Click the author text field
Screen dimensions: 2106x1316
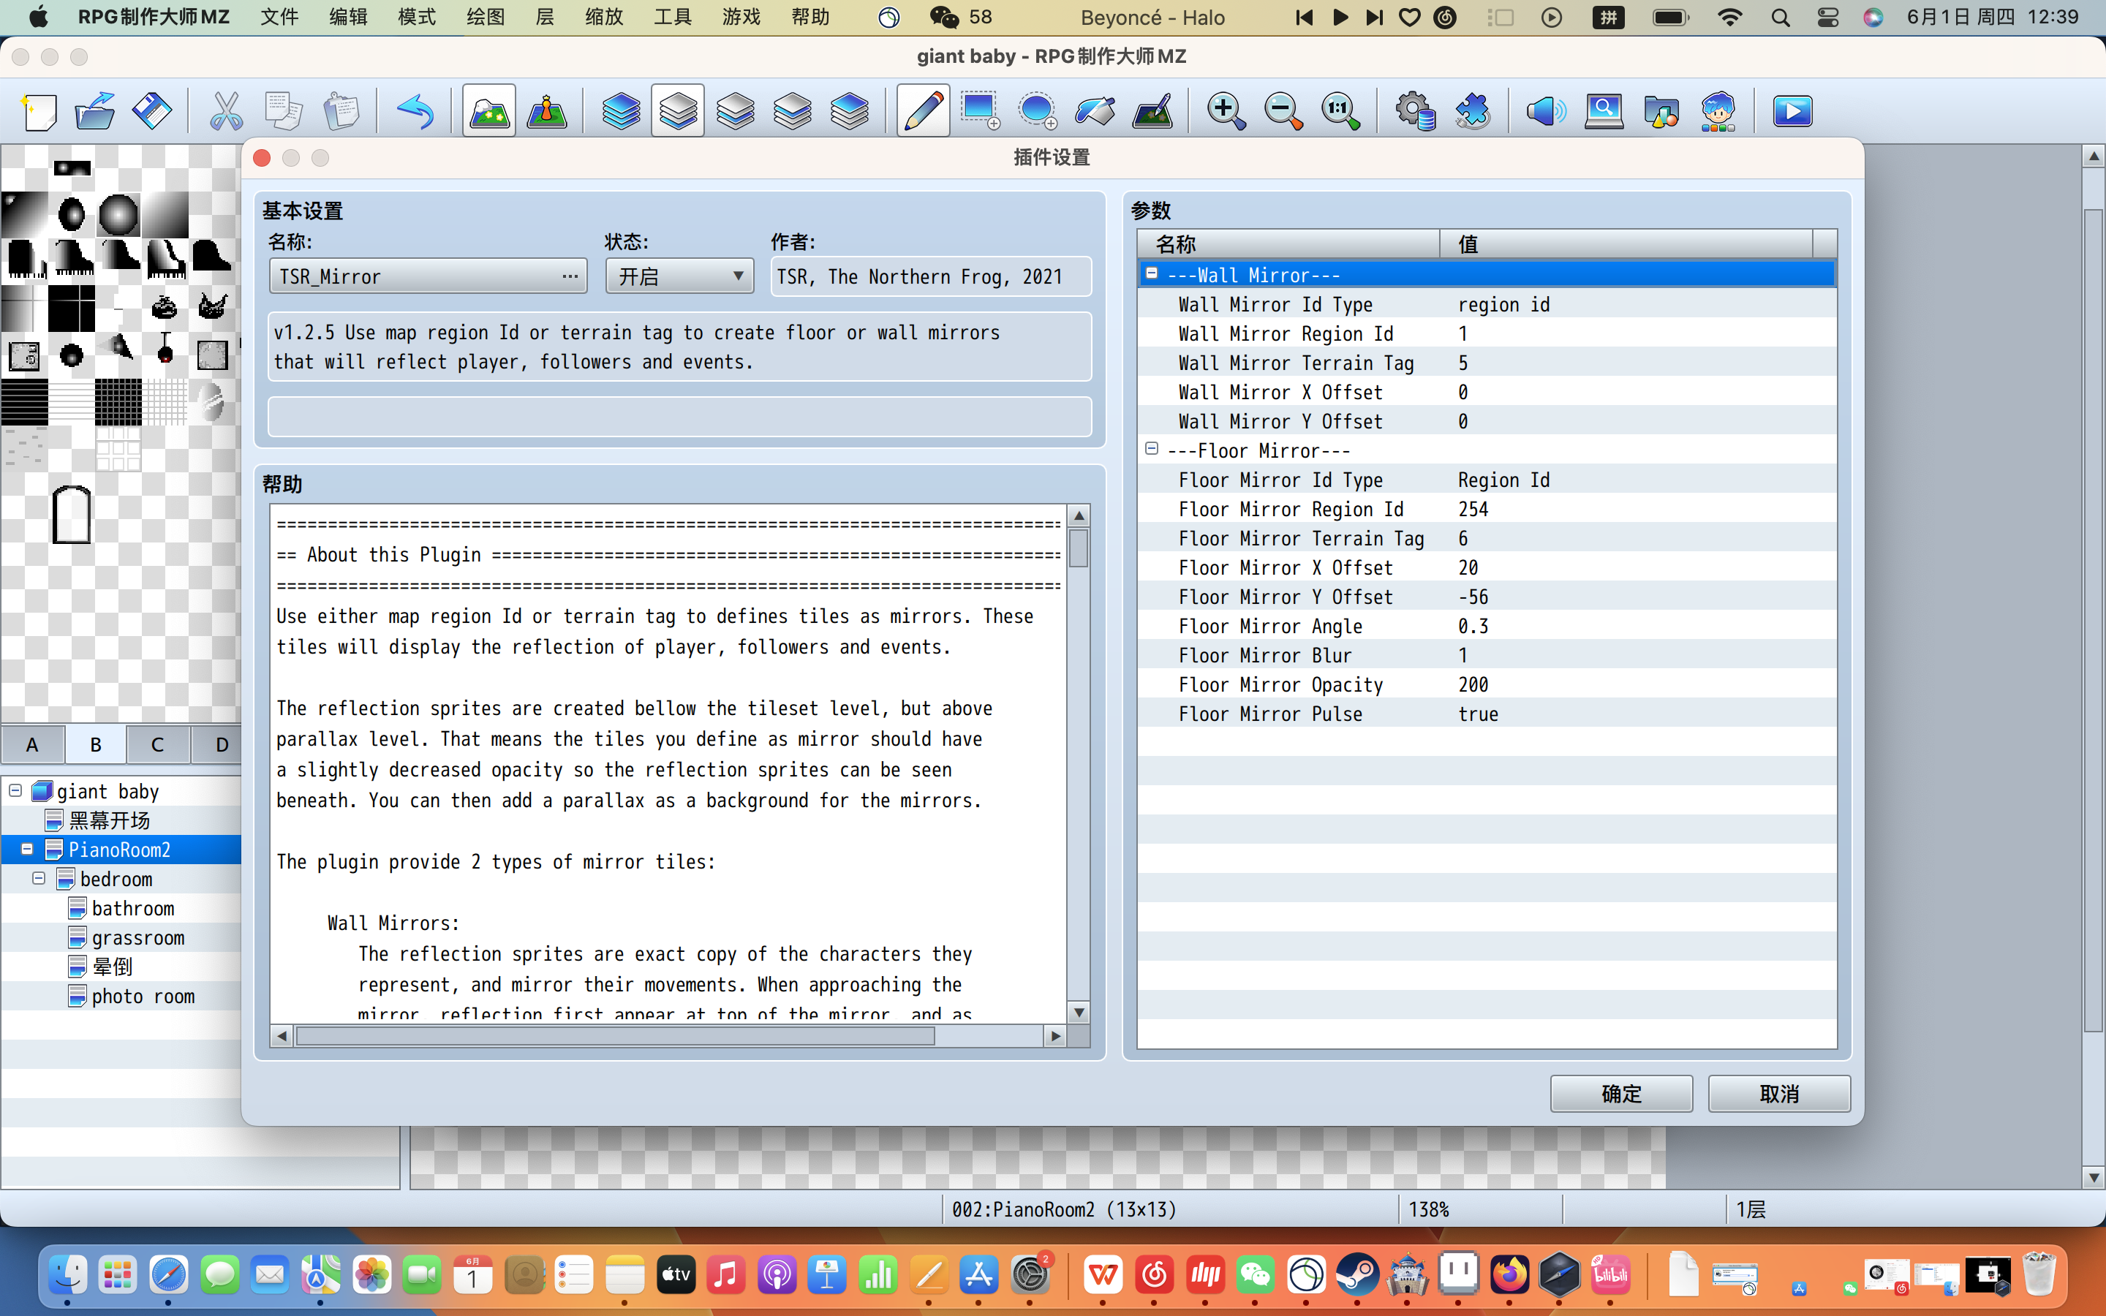pyautogui.click(x=930, y=277)
